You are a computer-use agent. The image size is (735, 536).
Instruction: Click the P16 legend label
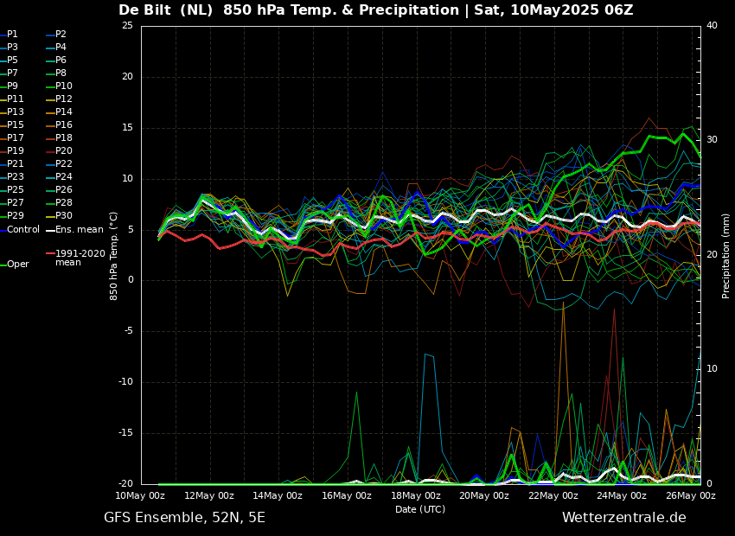pyautogui.click(x=64, y=125)
